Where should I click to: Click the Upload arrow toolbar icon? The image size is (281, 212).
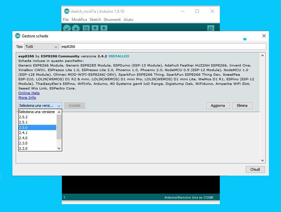click(x=76, y=28)
